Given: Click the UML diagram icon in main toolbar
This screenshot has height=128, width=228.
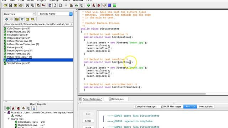Looking at the screenshot, I should coord(77,5).
